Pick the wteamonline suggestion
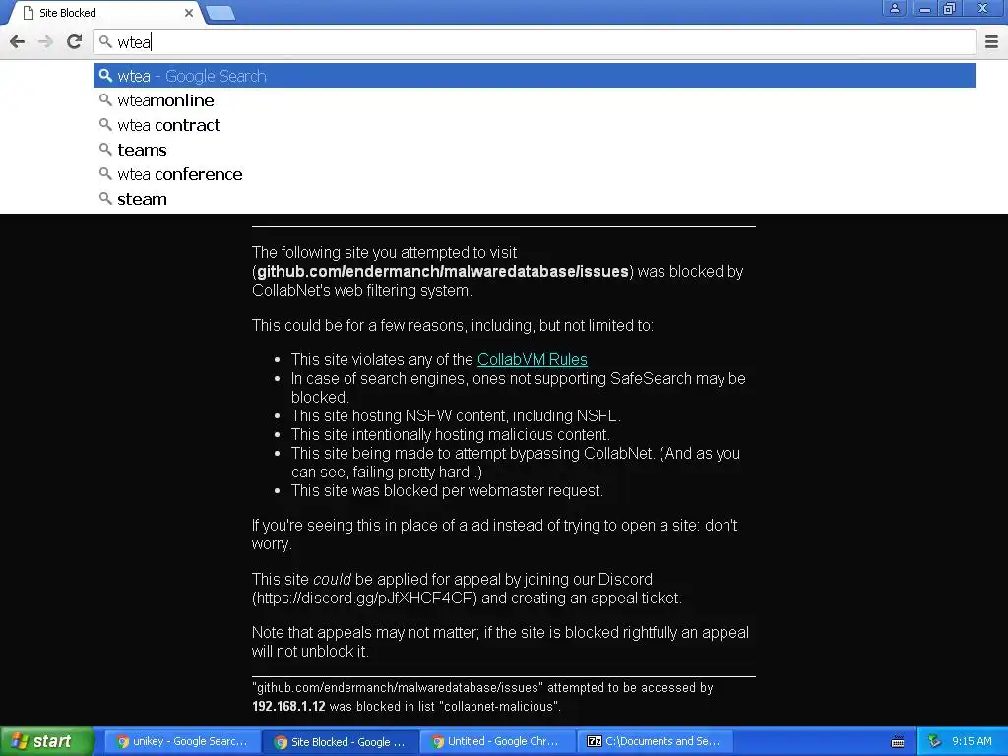The image size is (1008, 756). tap(535, 100)
